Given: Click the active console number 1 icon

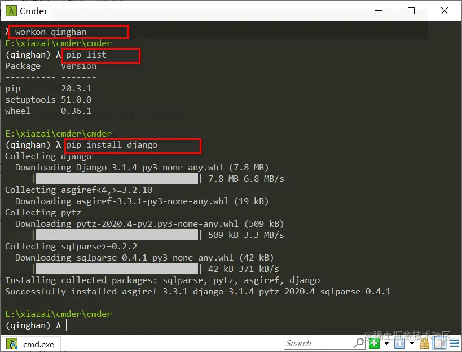Looking at the screenshot, I should pyautogui.click(x=399, y=344).
